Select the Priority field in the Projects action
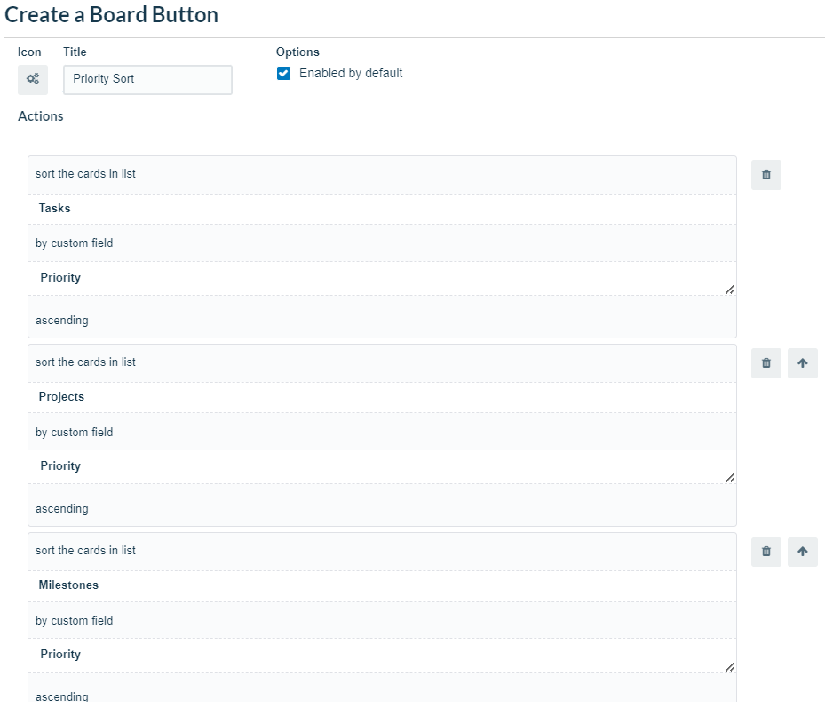Image resolution: width=825 pixels, height=724 pixels. (382, 465)
